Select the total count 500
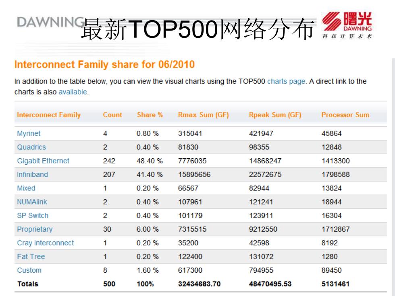Screen dimensions: 395x296 pos(109,284)
